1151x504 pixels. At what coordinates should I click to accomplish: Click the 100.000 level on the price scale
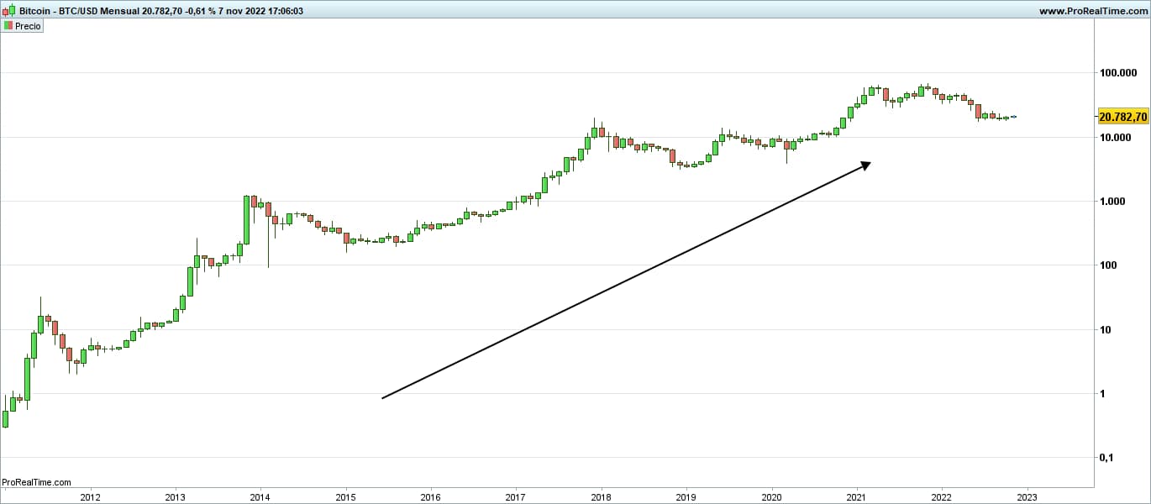tap(1118, 73)
